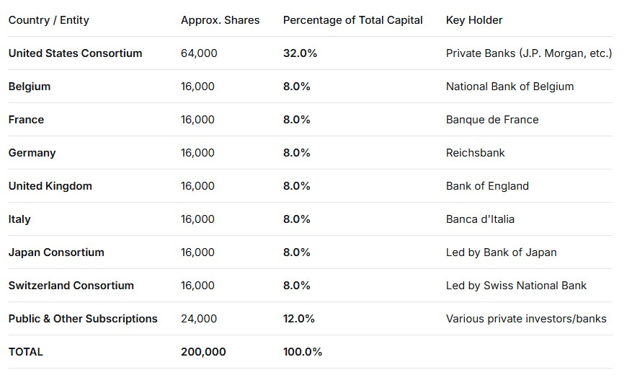
Task: Click the "National Bank of Belgium" cell
Action: pyautogui.click(x=509, y=87)
